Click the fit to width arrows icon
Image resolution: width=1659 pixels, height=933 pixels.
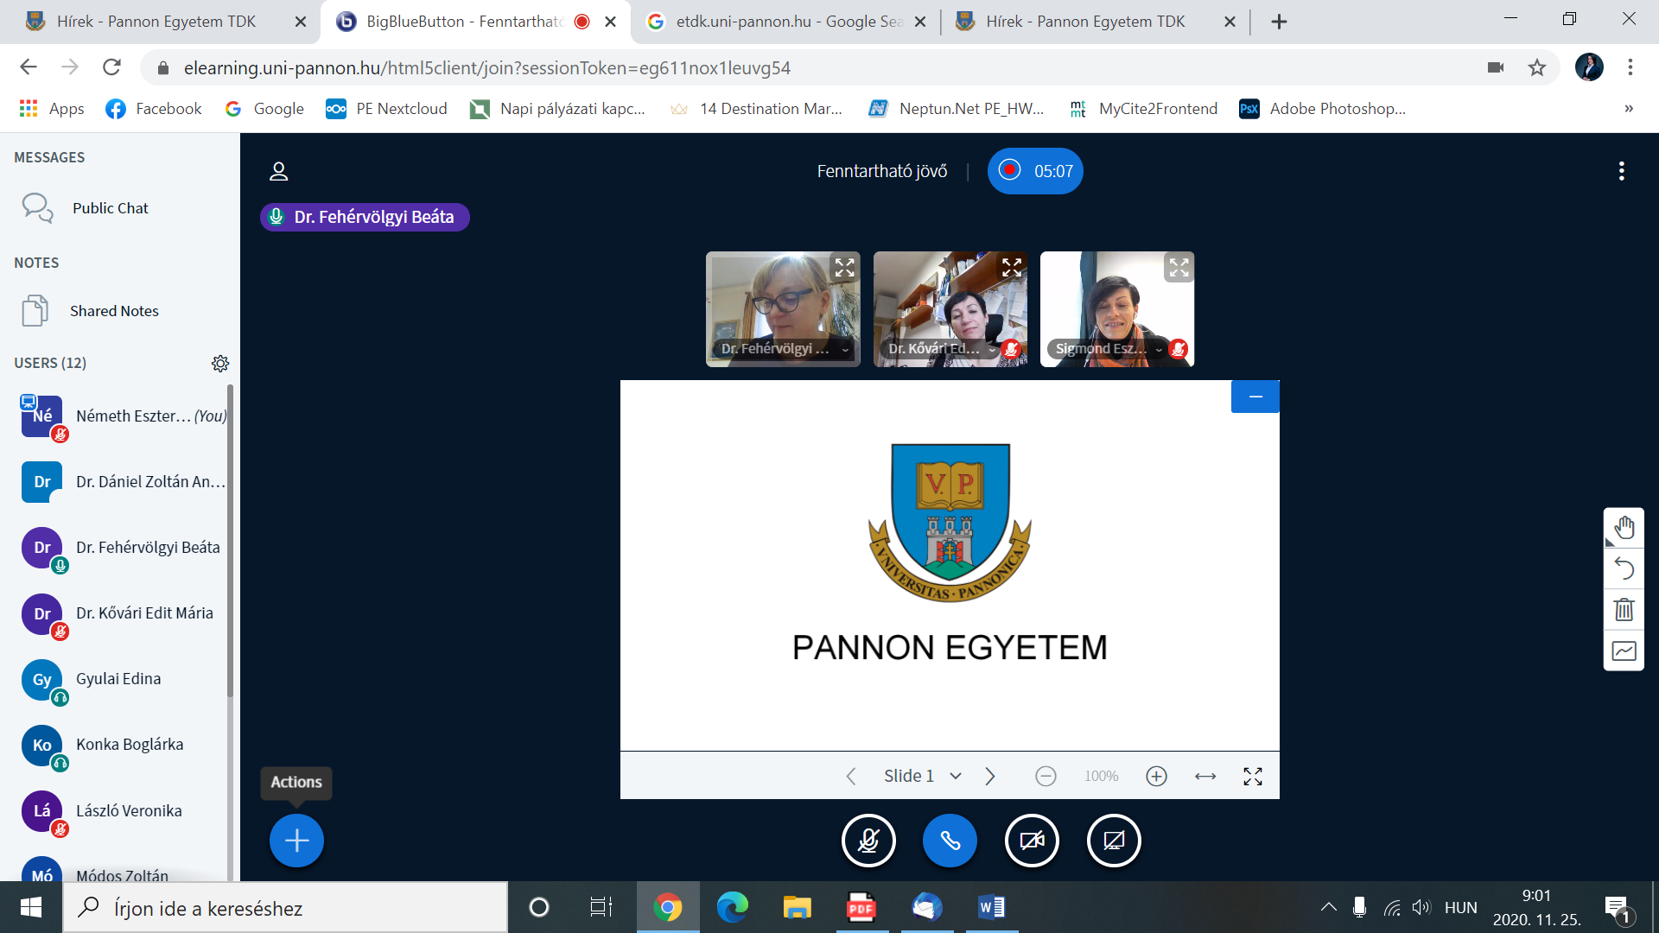click(1205, 777)
